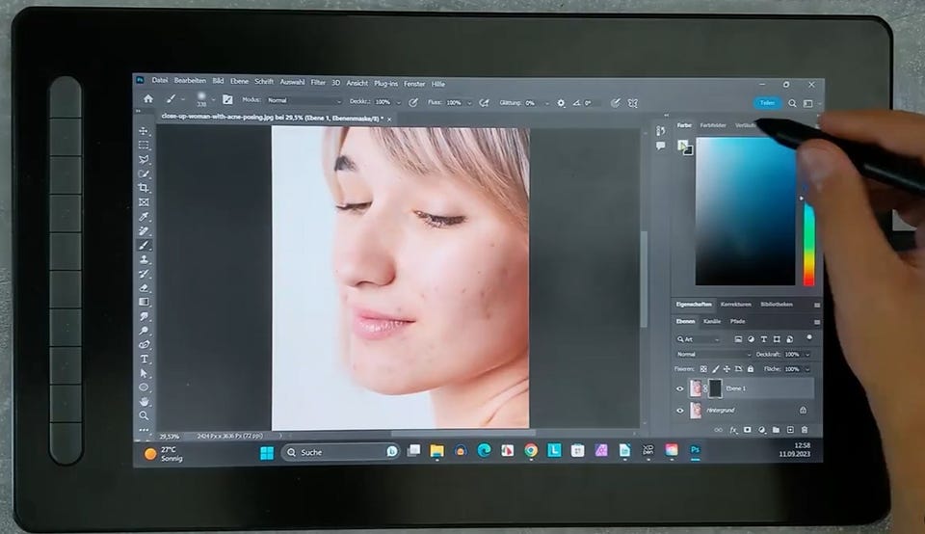The width and height of the screenshot is (925, 534).
Task: Select the Eraser tool
Action: click(144, 287)
